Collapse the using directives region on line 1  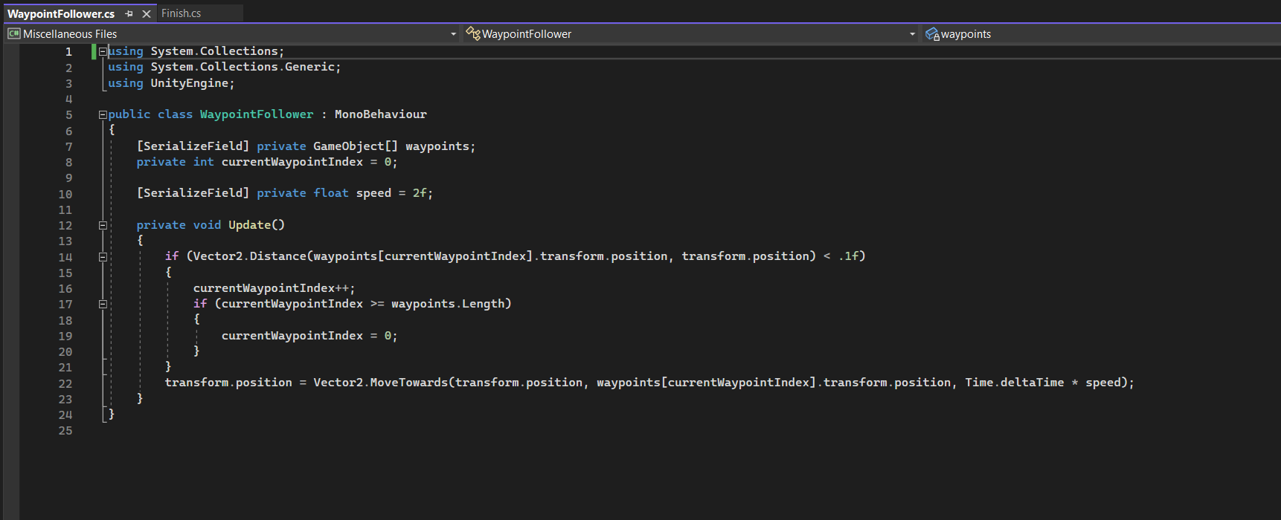click(x=103, y=52)
